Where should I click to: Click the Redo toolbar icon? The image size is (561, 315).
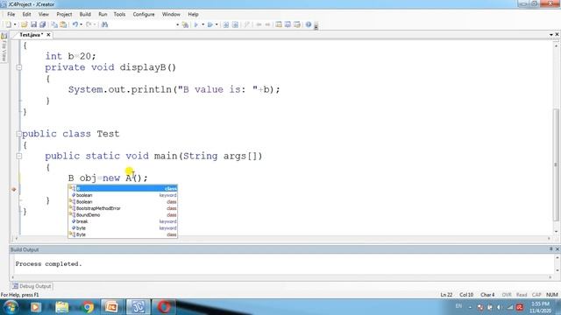click(x=89, y=24)
